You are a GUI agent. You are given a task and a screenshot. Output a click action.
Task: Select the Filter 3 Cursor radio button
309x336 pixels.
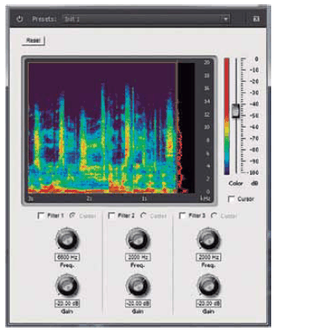214,216
